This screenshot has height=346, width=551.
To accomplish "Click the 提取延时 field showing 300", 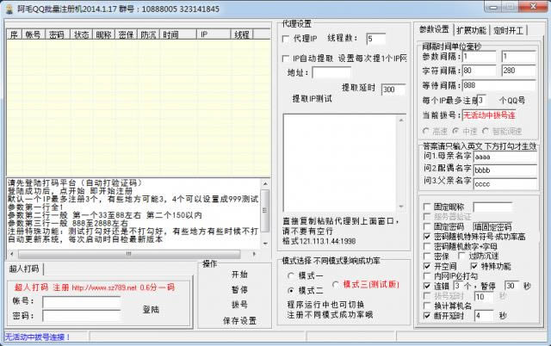I will (x=393, y=90).
